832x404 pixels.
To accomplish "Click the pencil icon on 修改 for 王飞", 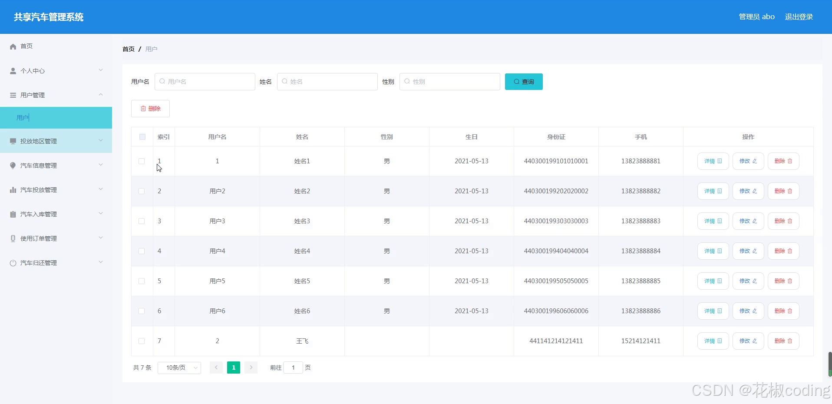I will [x=755, y=341].
